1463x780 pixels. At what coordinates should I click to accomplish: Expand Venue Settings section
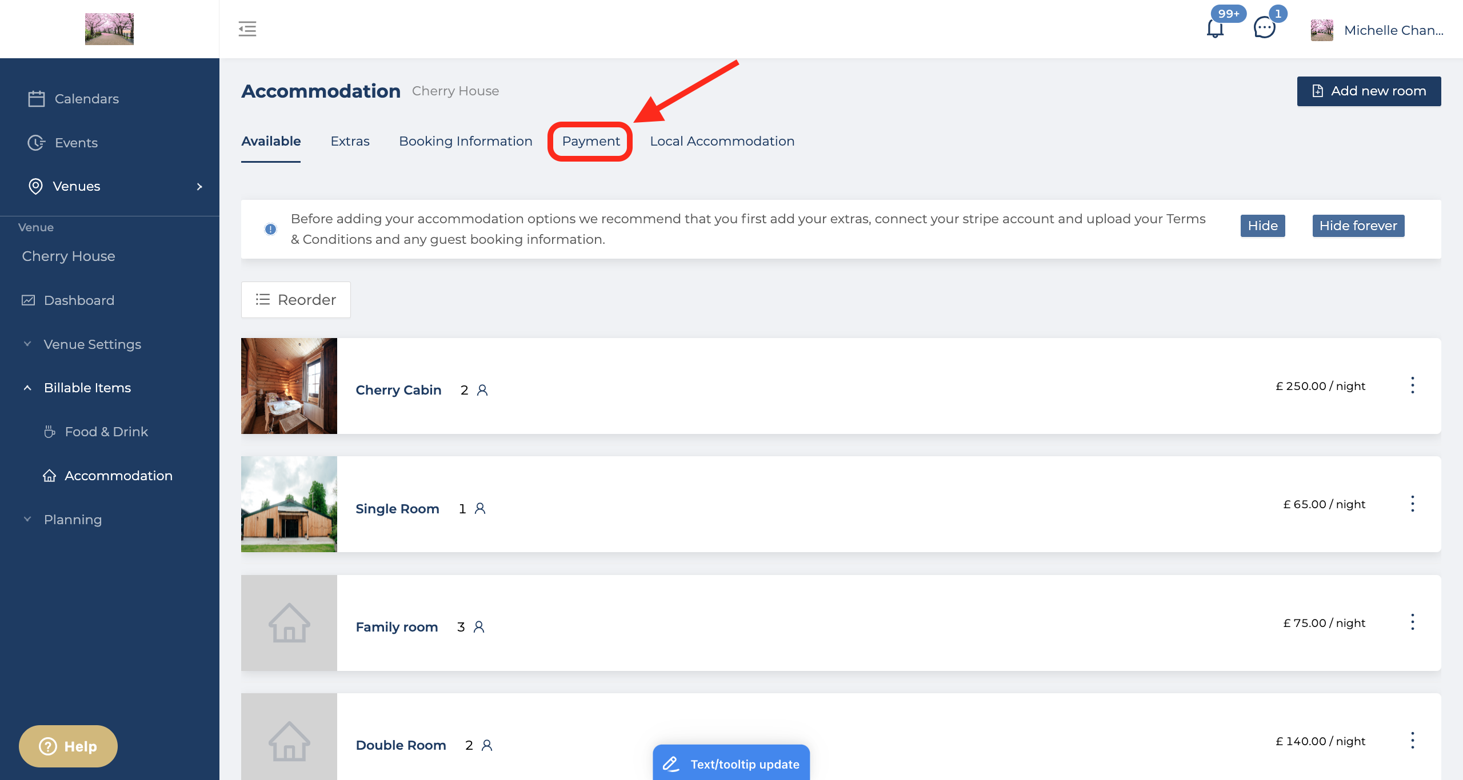click(x=27, y=344)
